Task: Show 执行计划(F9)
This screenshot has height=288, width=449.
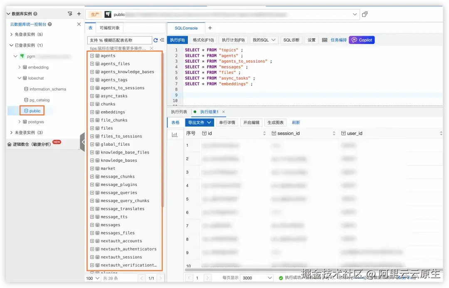Action: [233, 40]
